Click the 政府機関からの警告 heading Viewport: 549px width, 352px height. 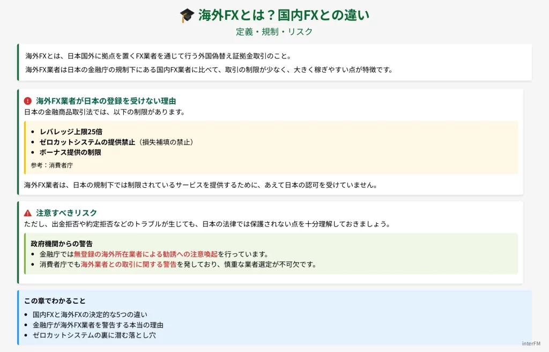[x=62, y=244]
